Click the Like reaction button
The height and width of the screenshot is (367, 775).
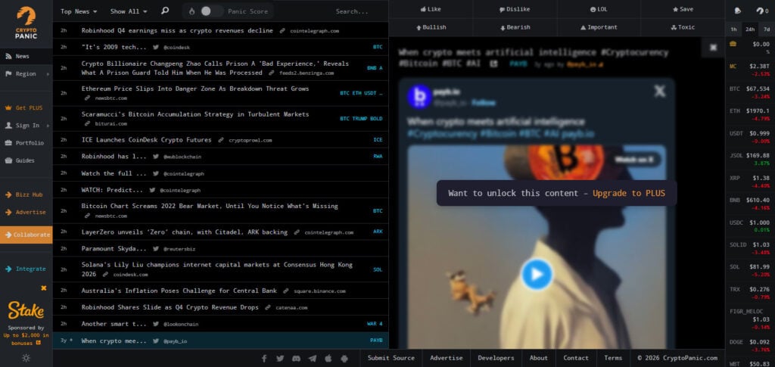(431, 9)
